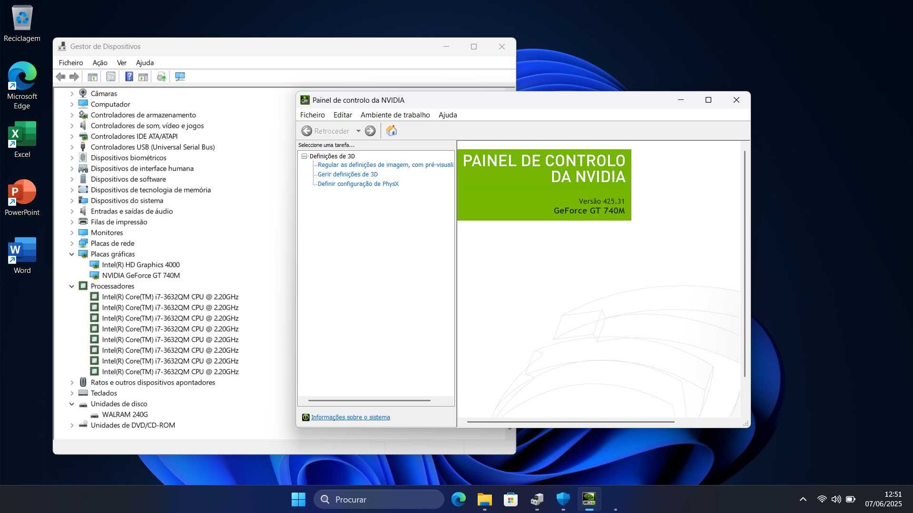Select Unidades de DVD/CD-ROM category
This screenshot has width=913, height=513.
133,425
